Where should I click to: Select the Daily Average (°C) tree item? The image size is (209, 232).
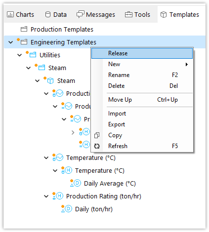[x=110, y=184]
